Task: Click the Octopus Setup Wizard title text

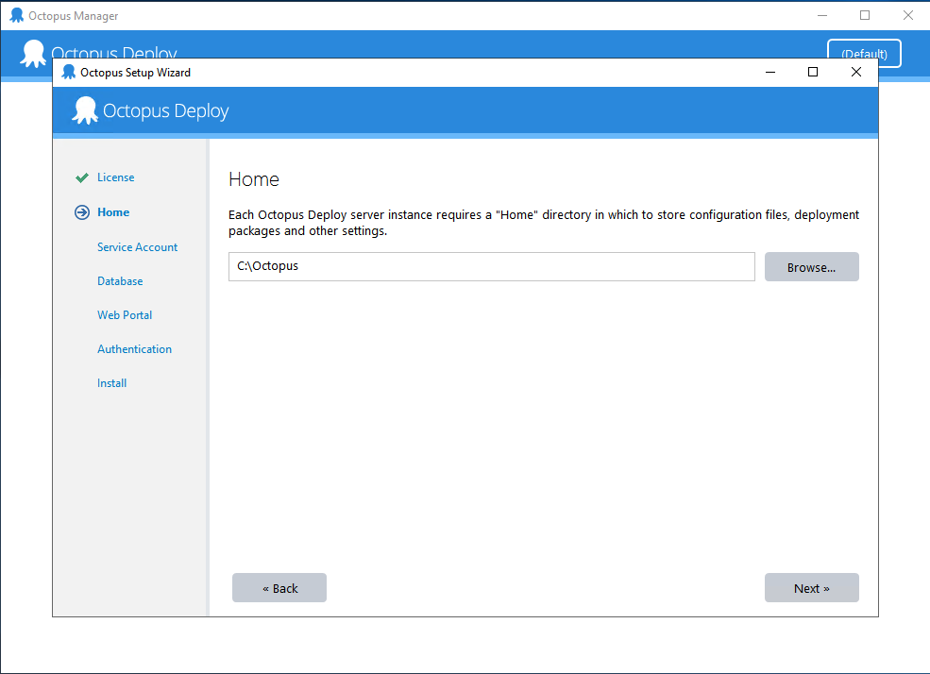Action: (x=135, y=73)
